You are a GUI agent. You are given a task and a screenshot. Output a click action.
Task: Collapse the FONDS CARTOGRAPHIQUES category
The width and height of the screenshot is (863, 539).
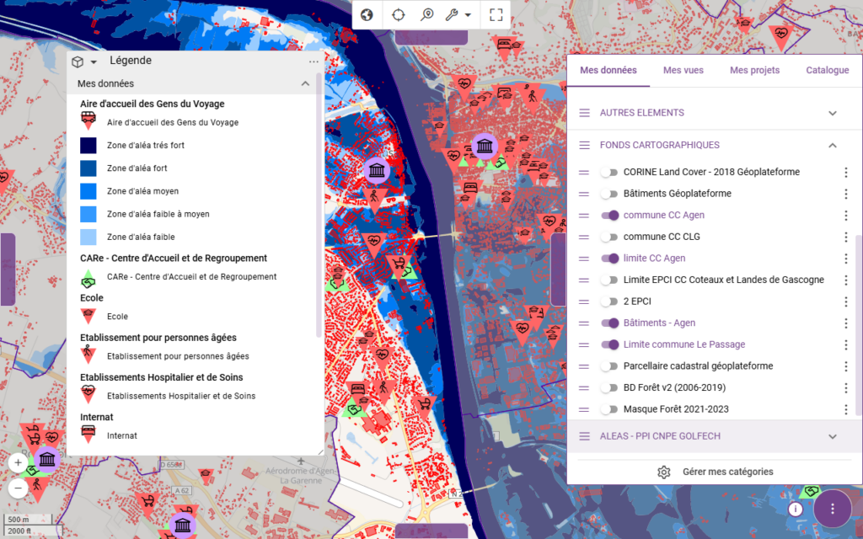pos(832,145)
